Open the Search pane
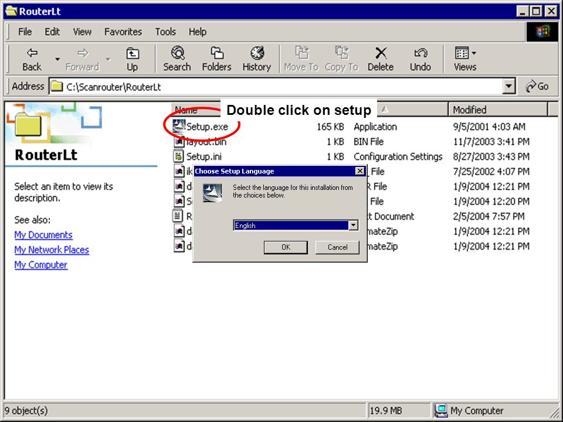This screenshot has width=563, height=422. [x=177, y=59]
